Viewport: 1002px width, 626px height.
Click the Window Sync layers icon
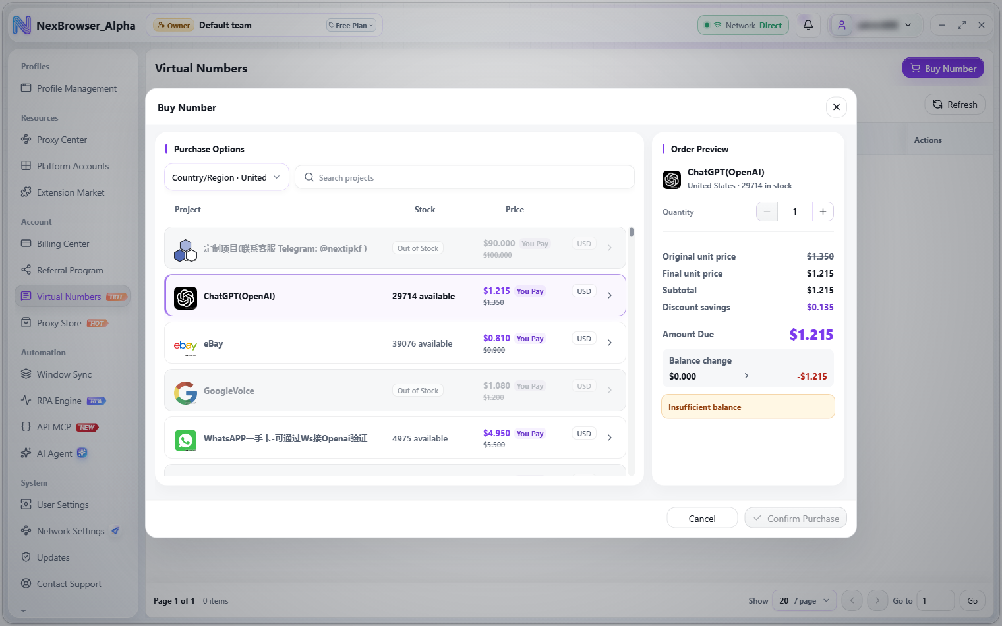pos(26,374)
